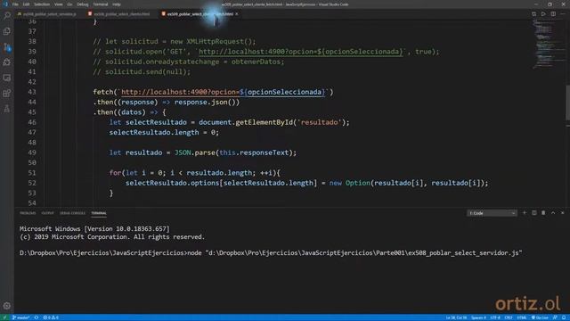Click feedback icon in status bar
The width and height of the screenshot is (570, 321).
tap(555, 317)
